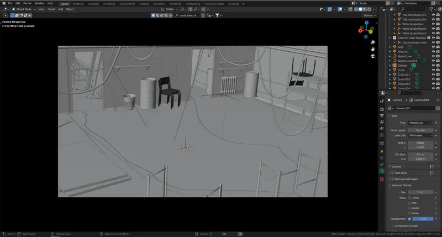Open the Object Constraints properties tab icon
Viewport: 442px width, 237px height.
382,164
